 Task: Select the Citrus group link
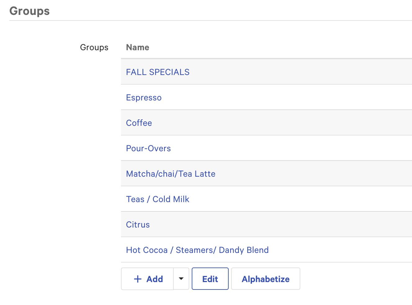[138, 225]
